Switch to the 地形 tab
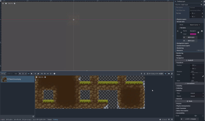The height and width of the screenshot is (121, 205). pos(16,73)
